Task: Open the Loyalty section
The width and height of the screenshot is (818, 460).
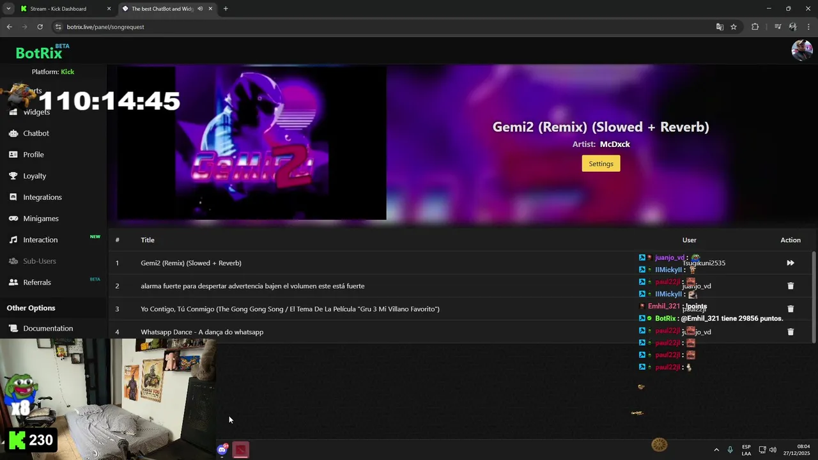Action: [35, 176]
